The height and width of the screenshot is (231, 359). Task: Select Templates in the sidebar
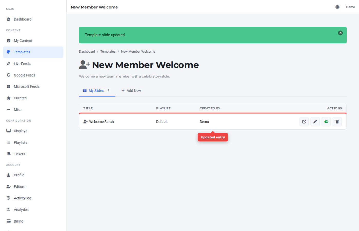pyautogui.click(x=33, y=52)
